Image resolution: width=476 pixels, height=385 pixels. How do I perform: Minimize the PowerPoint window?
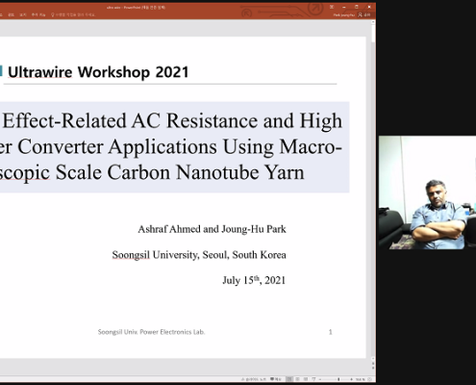[344, 7]
